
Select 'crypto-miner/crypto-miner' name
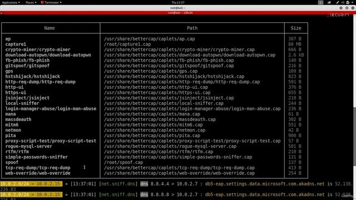coord(38,49)
